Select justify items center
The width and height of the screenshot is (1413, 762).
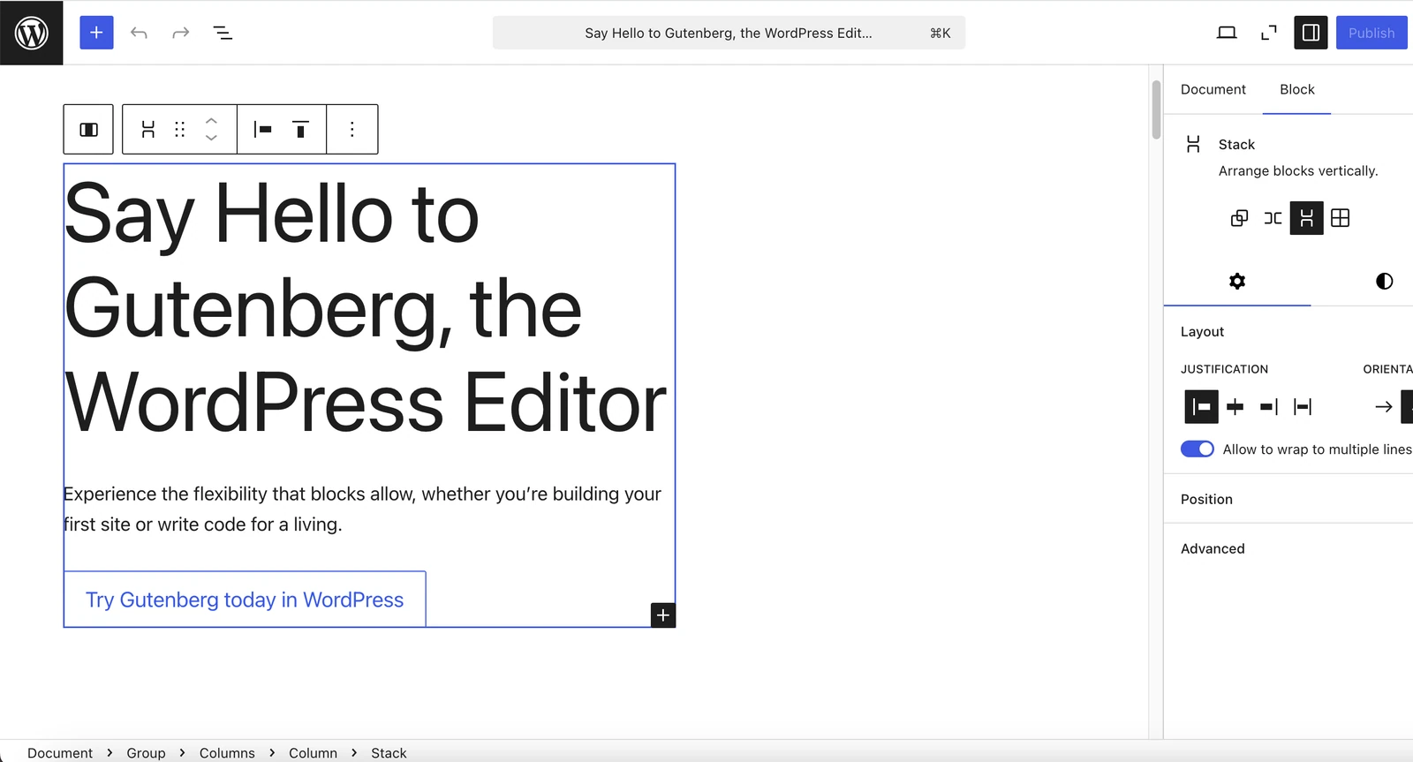(1235, 406)
